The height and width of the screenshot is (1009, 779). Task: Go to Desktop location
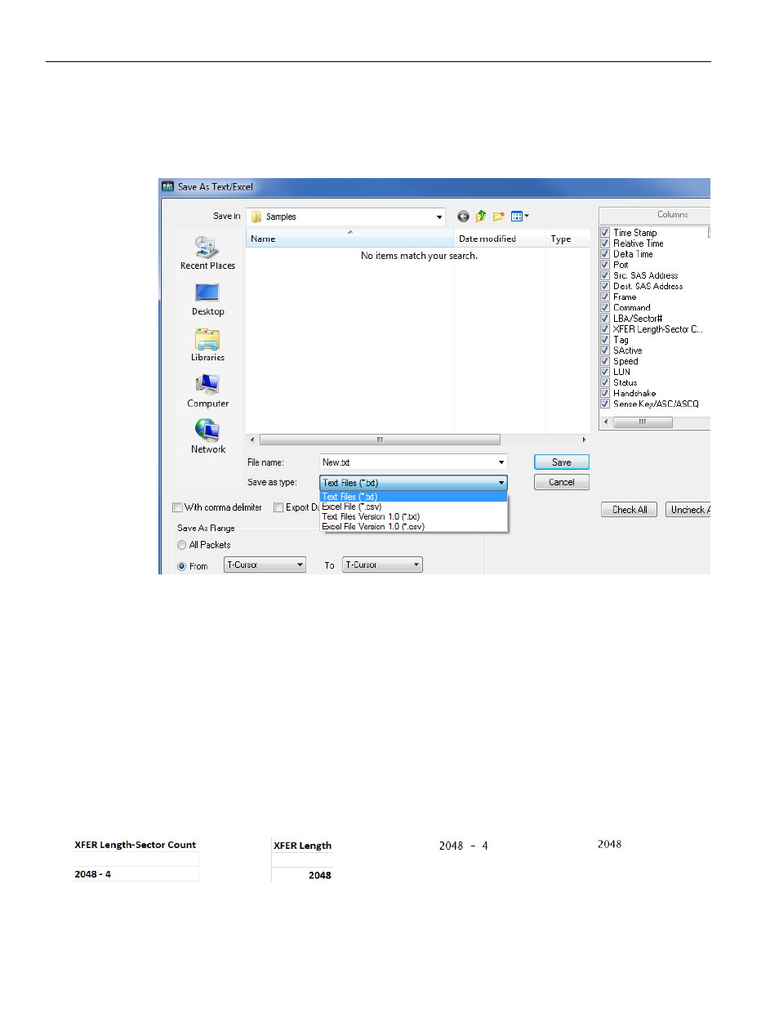pyautogui.click(x=207, y=300)
